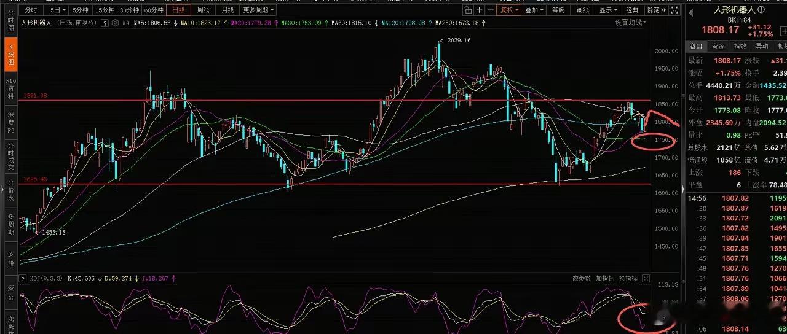Switch to the 15分钟 chart period
787x334 pixels.
105,10
